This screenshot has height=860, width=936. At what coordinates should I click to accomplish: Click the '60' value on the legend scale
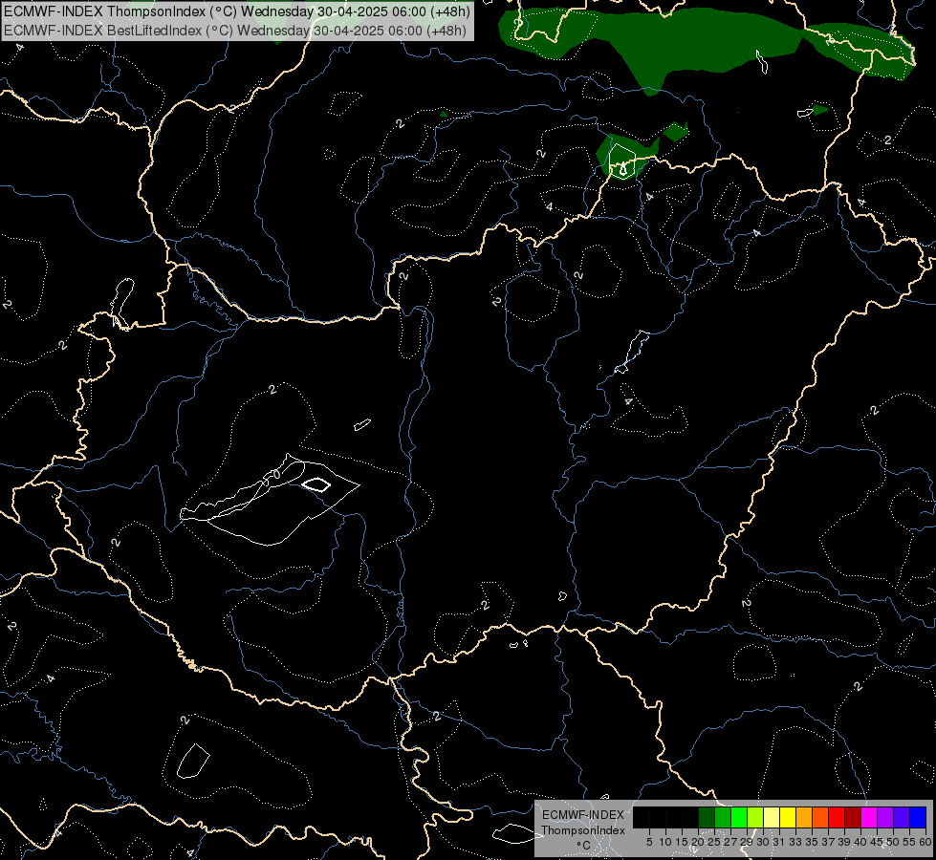925,842
